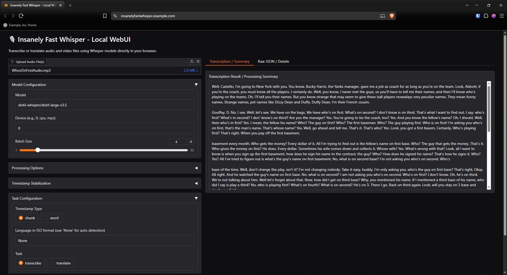507x275 pixels.
Task: Reset the Batch Size value to default
Action: (191, 142)
